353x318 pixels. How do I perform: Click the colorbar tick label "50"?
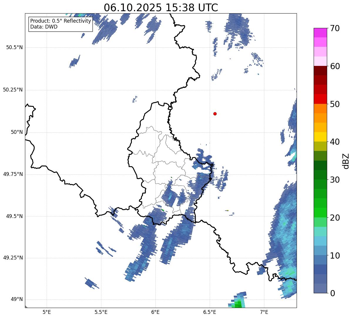pyautogui.click(x=335, y=104)
